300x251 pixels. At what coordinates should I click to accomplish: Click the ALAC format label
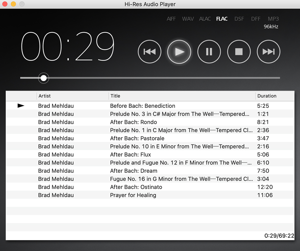[205, 19]
